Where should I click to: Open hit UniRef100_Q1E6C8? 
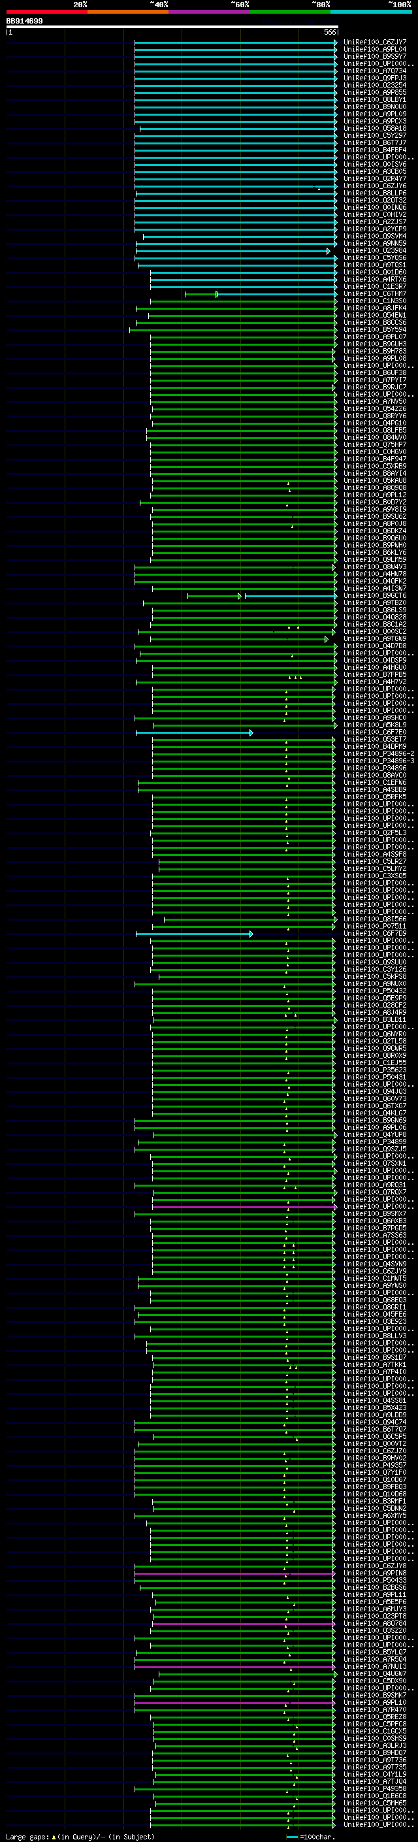coord(374,1796)
